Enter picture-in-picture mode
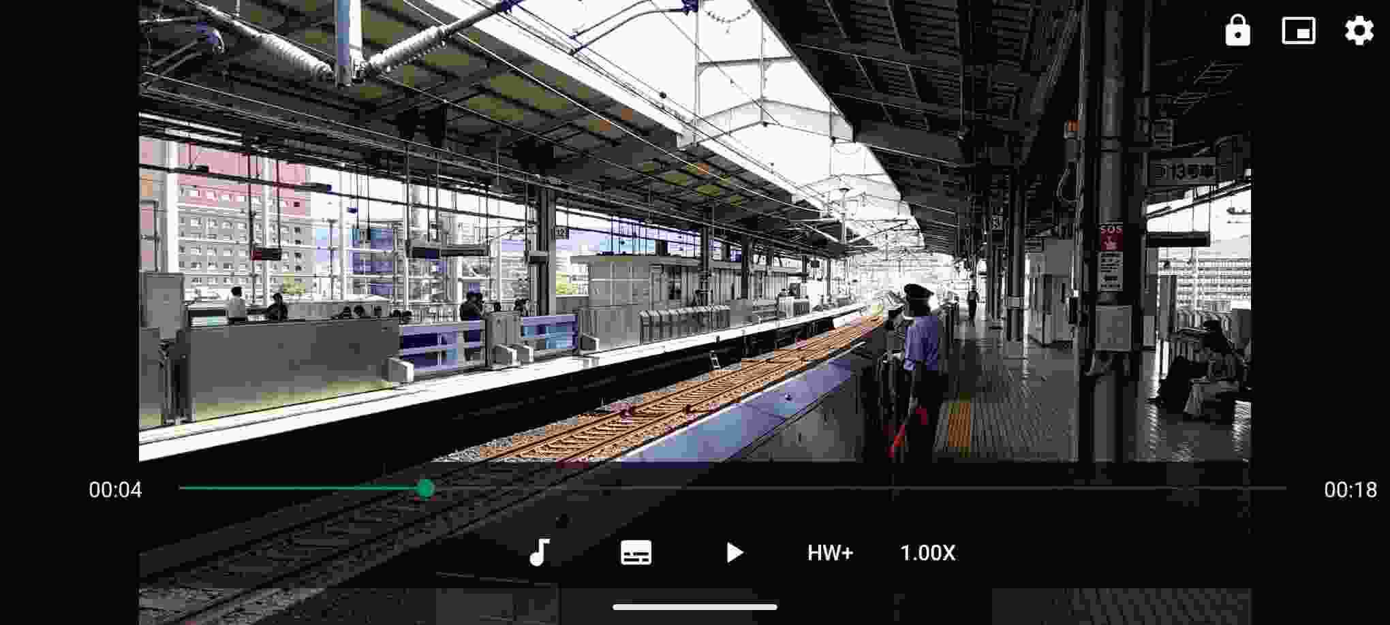This screenshot has height=625, width=1390. tap(1300, 31)
